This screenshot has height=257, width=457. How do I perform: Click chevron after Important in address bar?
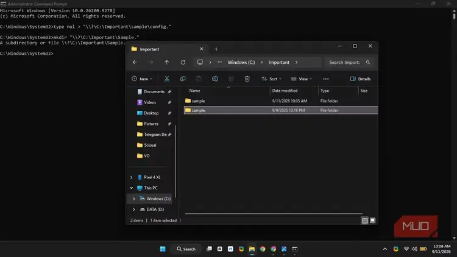tap(296, 62)
